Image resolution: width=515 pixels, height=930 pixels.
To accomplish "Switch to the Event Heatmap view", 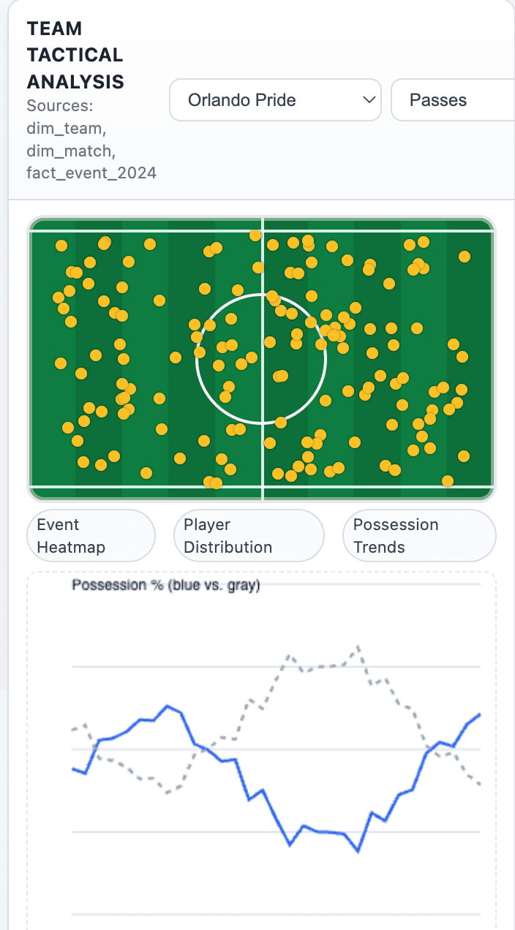I will click(x=91, y=536).
